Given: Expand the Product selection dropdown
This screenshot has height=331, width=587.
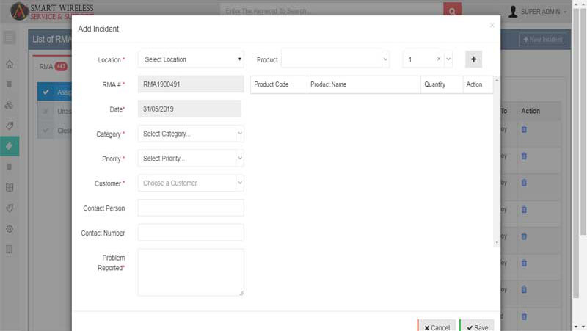Looking at the screenshot, I should click(x=335, y=59).
